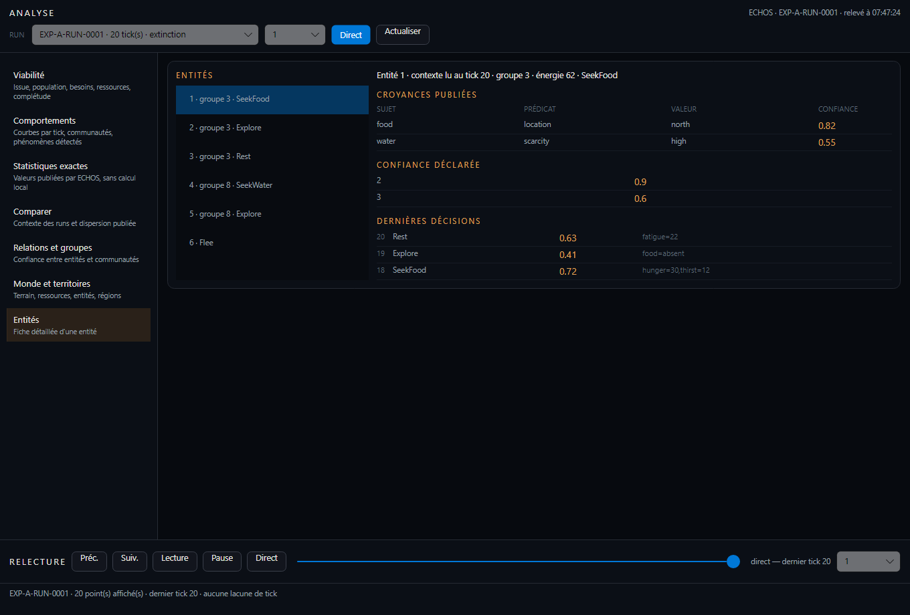This screenshot has height=615, width=910.
Task: Click the blue Direct button in the header
Action: tap(351, 35)
